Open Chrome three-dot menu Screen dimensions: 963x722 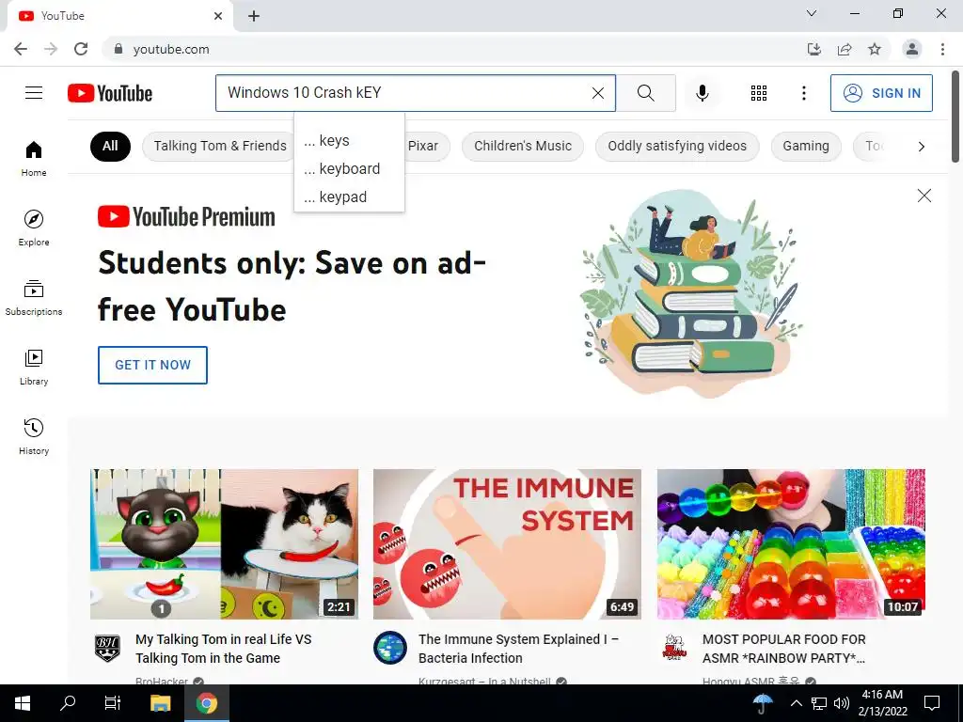(942, 49)
